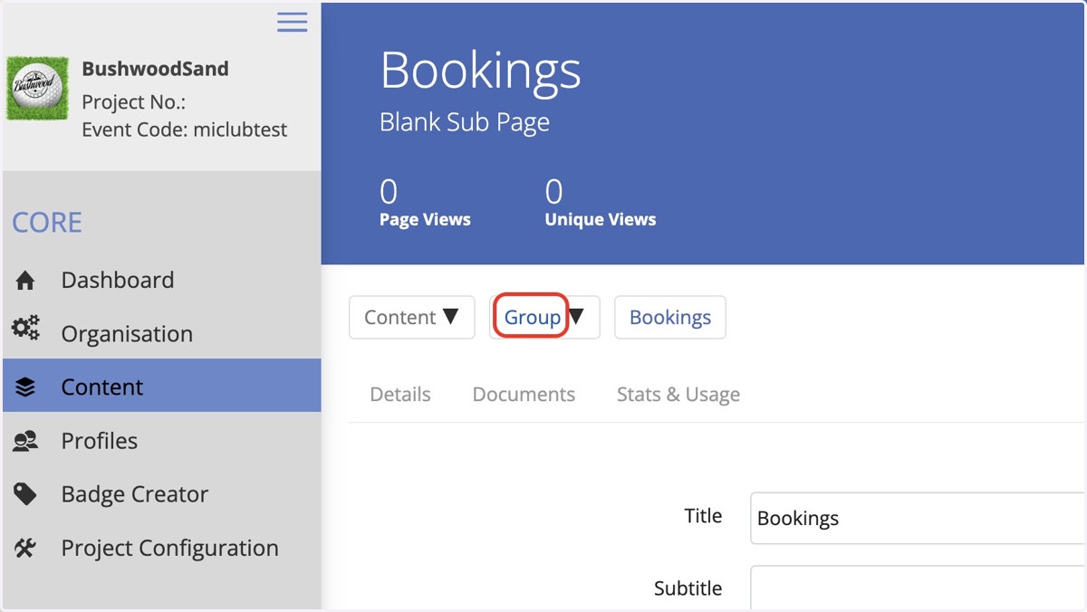The height and width of the screenshot is (612, 1087).
Task: Click the Content layers icon
Action: 25,387
